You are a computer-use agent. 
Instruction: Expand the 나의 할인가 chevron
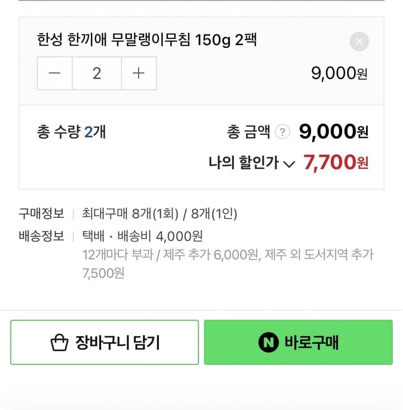pos(290,164)
